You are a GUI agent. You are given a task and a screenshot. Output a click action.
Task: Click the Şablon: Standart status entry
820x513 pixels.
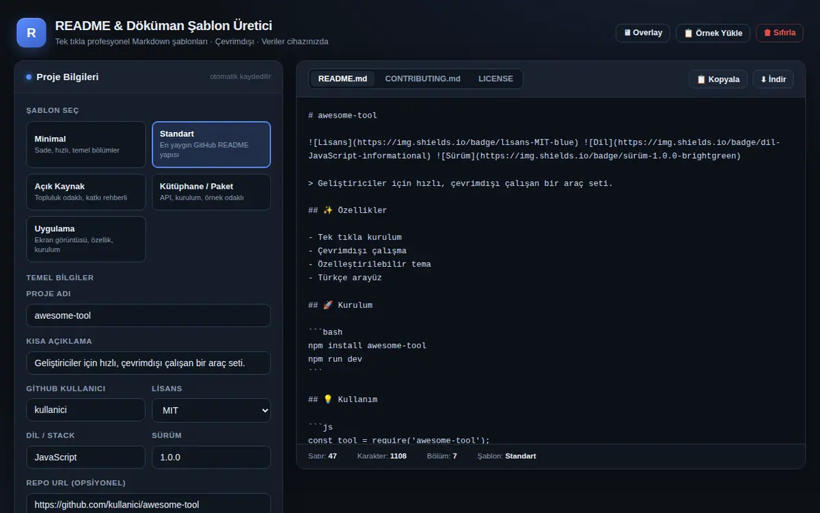pyautogui.click(x=507, y=456)
